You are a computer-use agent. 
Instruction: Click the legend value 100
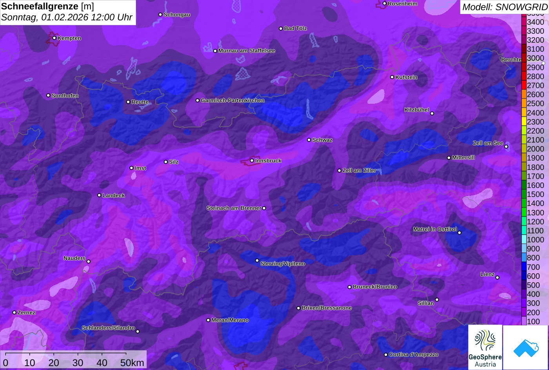[533, 321]
